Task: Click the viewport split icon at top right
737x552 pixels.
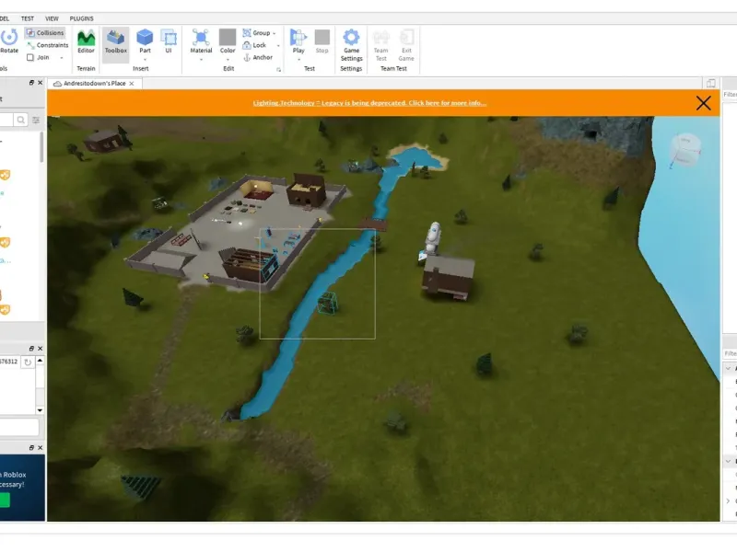Action: coord(710,83)
